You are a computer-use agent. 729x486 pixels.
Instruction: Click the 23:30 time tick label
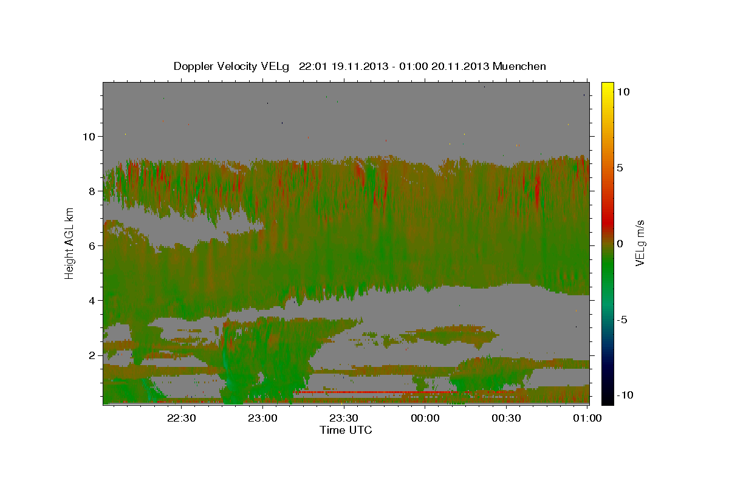(344, 417)
